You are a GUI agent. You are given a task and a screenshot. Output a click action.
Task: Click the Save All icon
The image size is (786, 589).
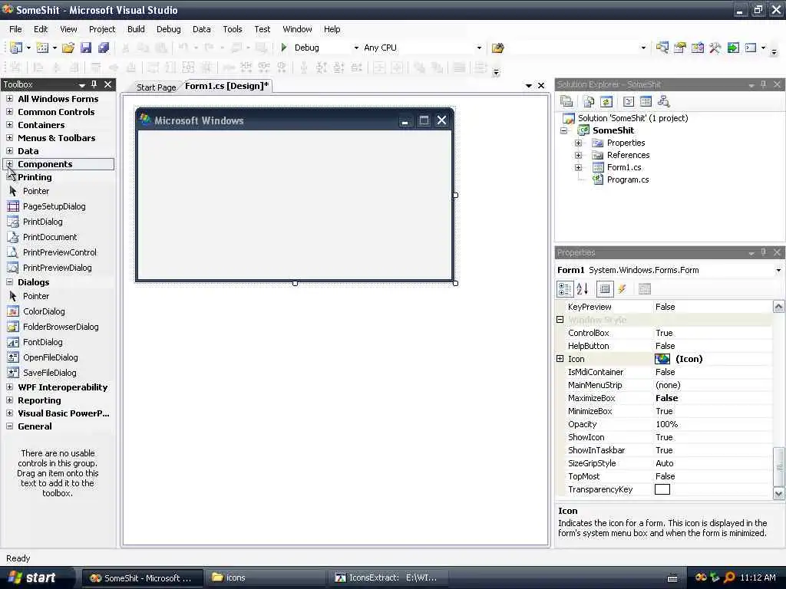104,48
